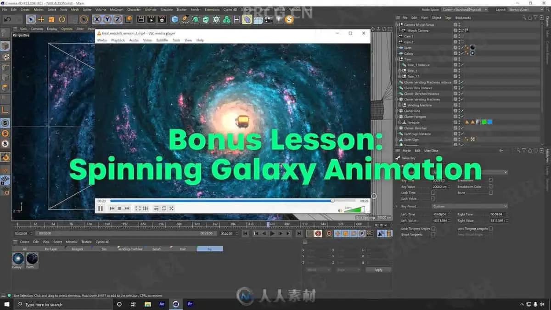Toggle Z axis lock
Image resolution: width=551 pixels, height=310 pixels.
[118, 19]
